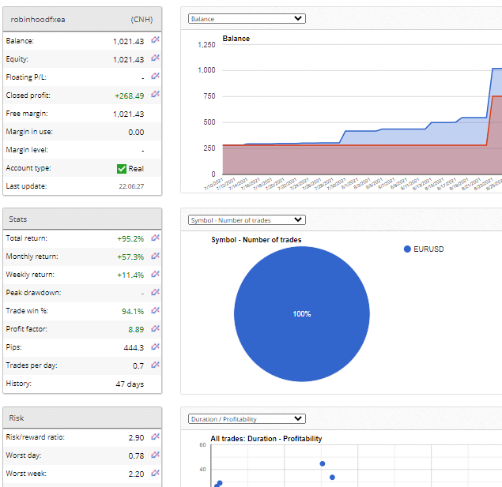
Task: Expand the Symbol - Number of trades dropdown
Action: point(247,220)
